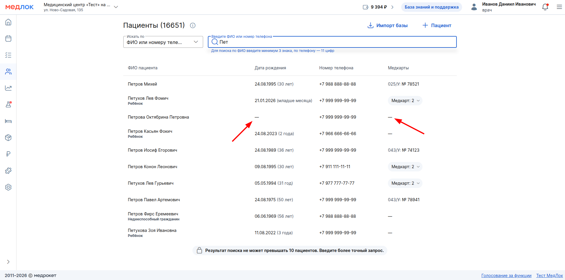Click the «+ Пациент» add button
The height and width of the screenshot is (280, 565).
click(437, 25)
